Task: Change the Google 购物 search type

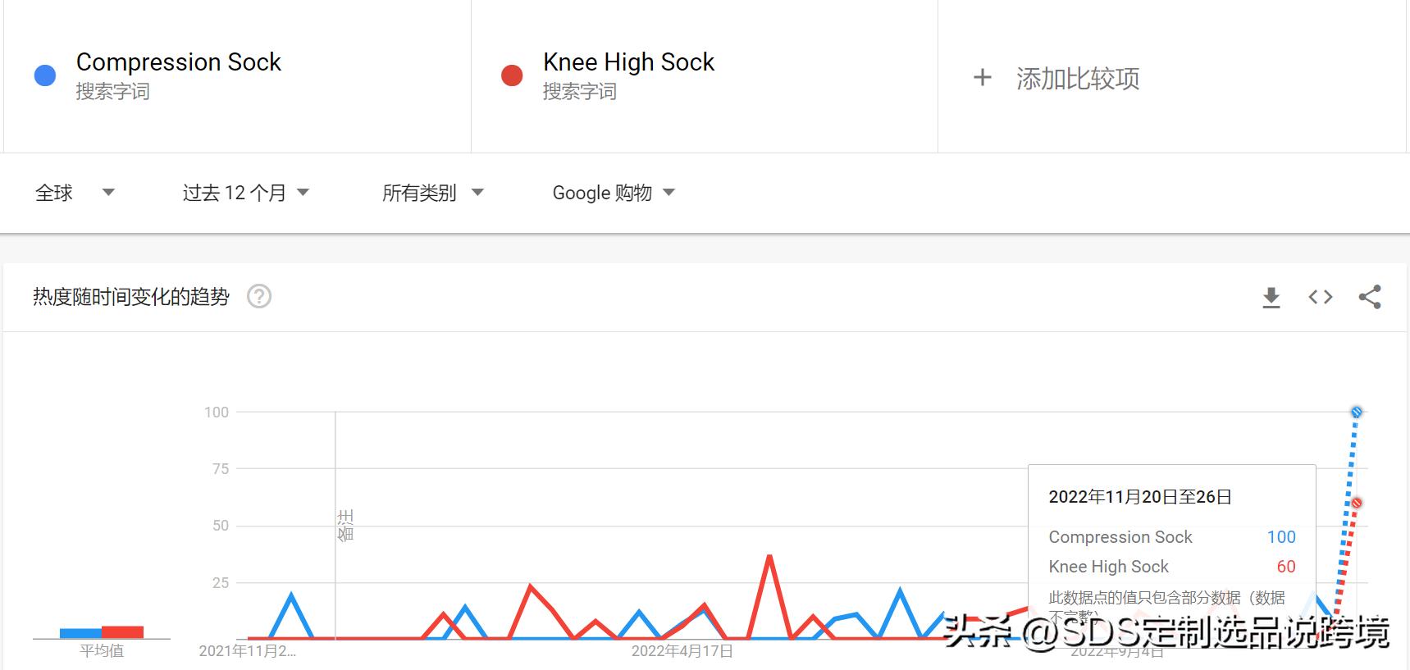Action: pos(613,193)
